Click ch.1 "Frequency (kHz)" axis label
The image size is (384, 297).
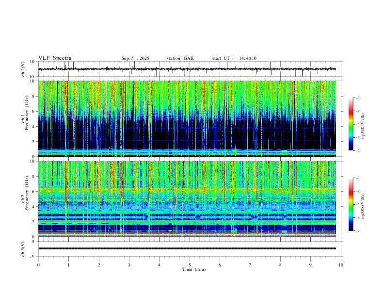click(27, 113)
